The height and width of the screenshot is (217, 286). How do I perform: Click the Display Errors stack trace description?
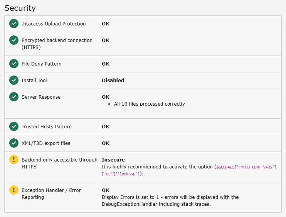click(170, 200)
